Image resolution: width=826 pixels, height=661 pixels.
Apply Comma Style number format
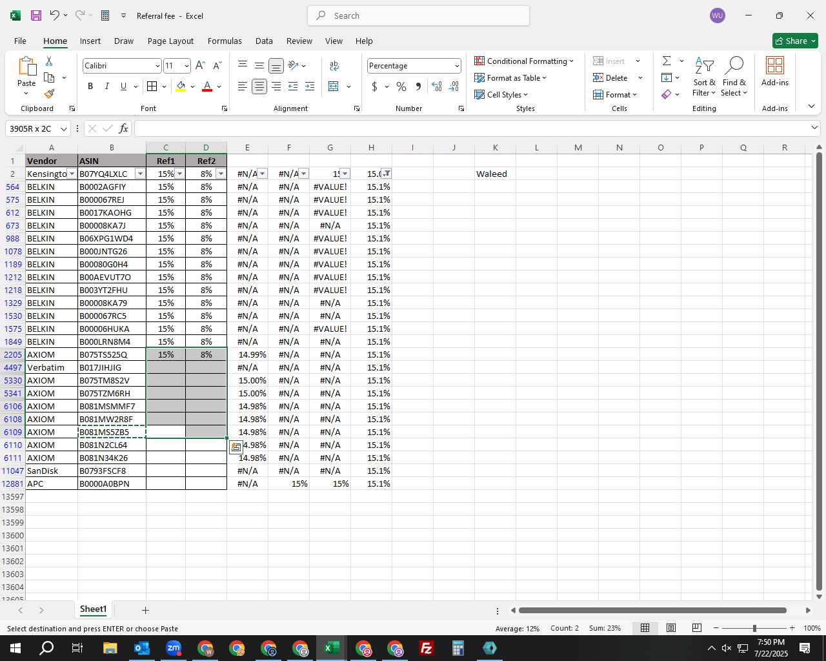[418, 86]
